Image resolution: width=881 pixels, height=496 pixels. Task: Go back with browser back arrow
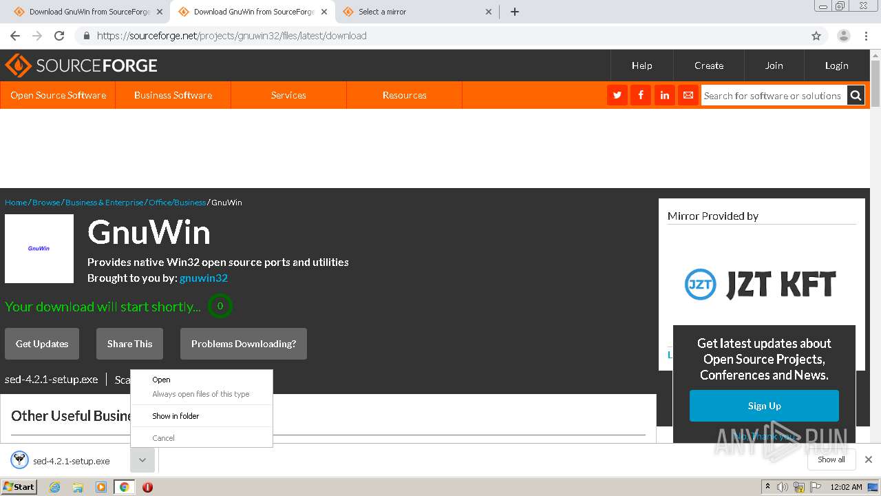(15, 36)
